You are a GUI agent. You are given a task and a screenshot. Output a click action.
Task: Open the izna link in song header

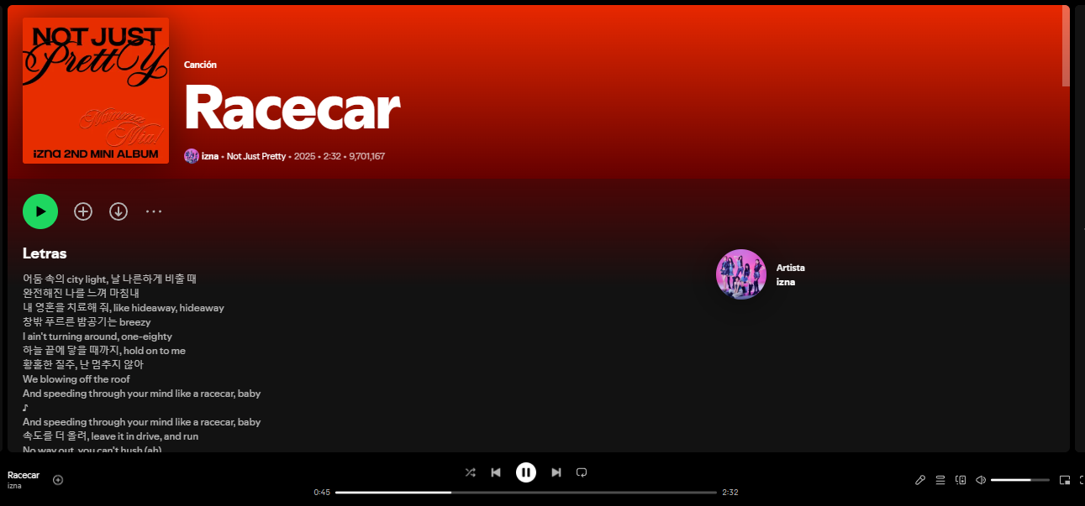[x=210, y=156]
